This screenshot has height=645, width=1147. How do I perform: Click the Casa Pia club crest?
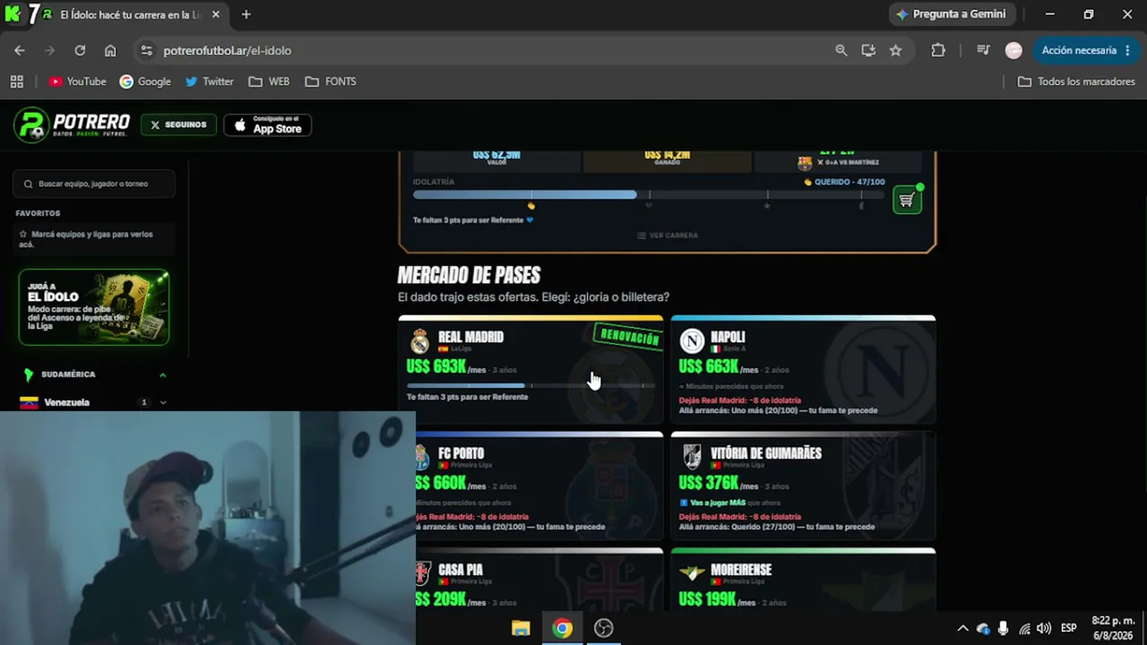click(422, 573)
